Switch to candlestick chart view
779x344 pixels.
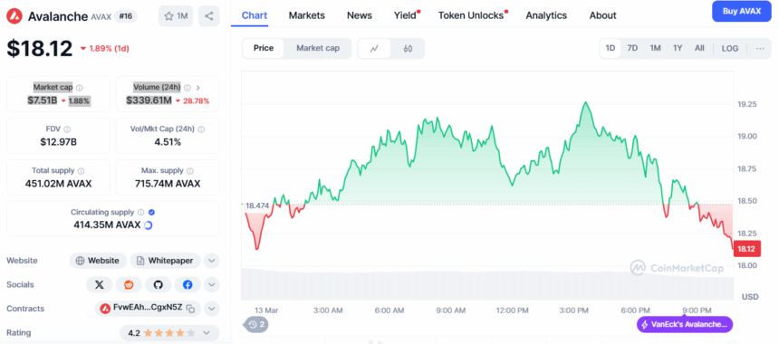(408, 48)
